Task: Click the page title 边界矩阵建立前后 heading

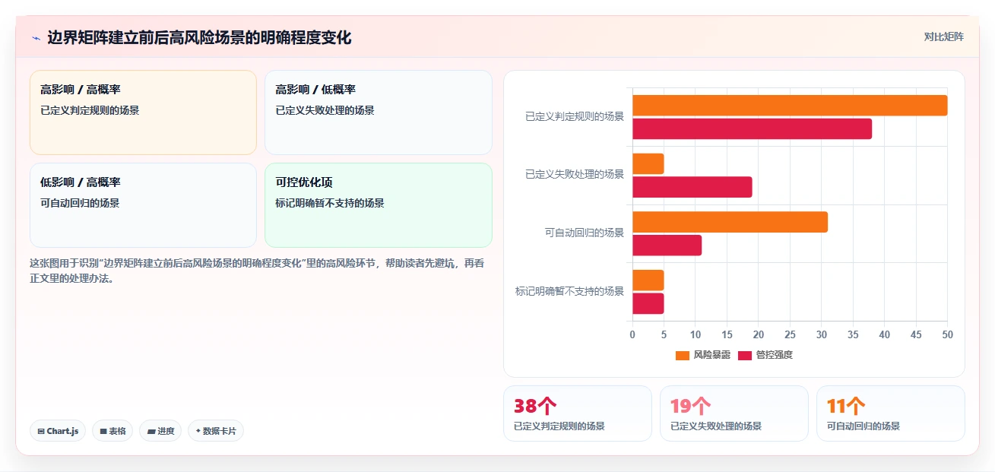Action: 199,38
